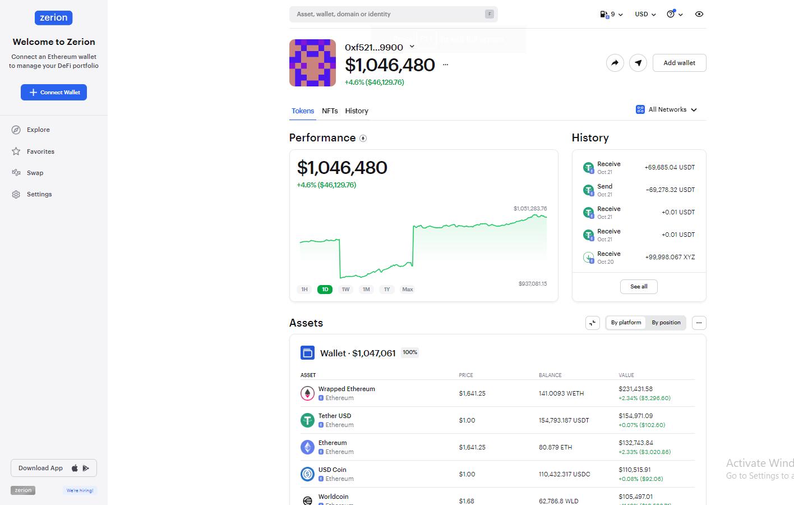Click the Performance info icon
The width and height of the screenshot is (794, 505).
point(363,138)
